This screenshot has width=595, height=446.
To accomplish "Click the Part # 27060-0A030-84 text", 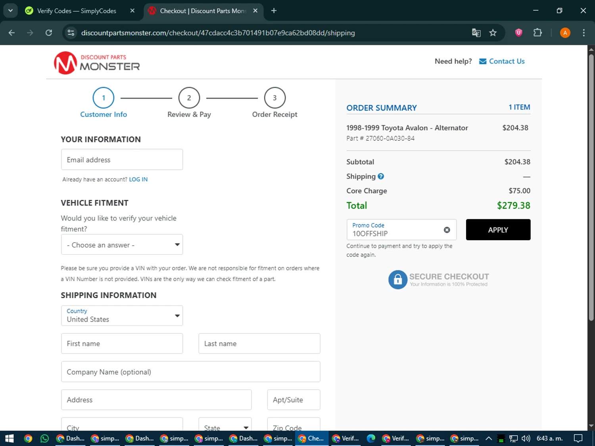I will (380, 138).
